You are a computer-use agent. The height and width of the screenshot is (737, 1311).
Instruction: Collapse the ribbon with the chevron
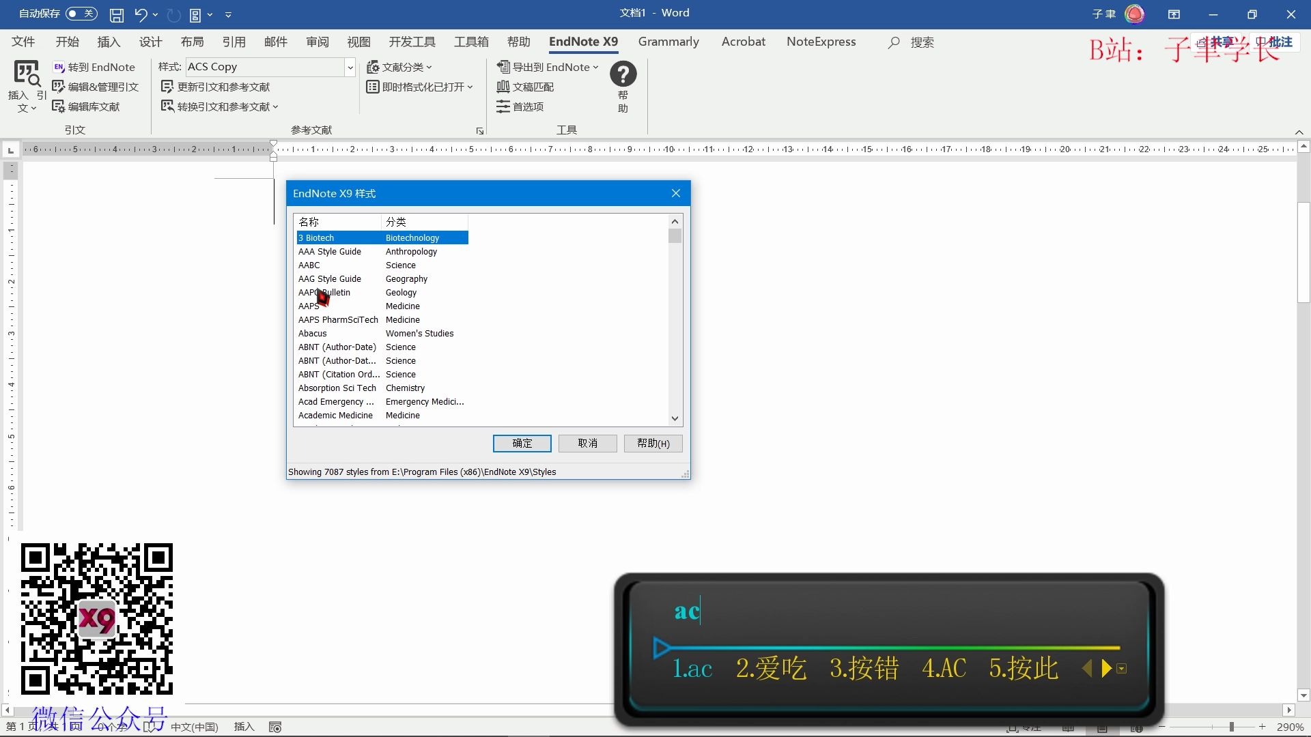click(x=1299, y=132)
